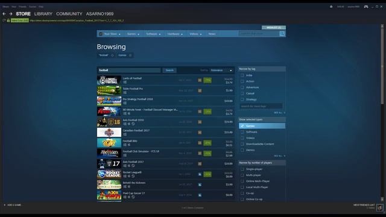Click the type icon for Behold the Kickmen
Screen dimensions: 386x217
click(200, 184)
